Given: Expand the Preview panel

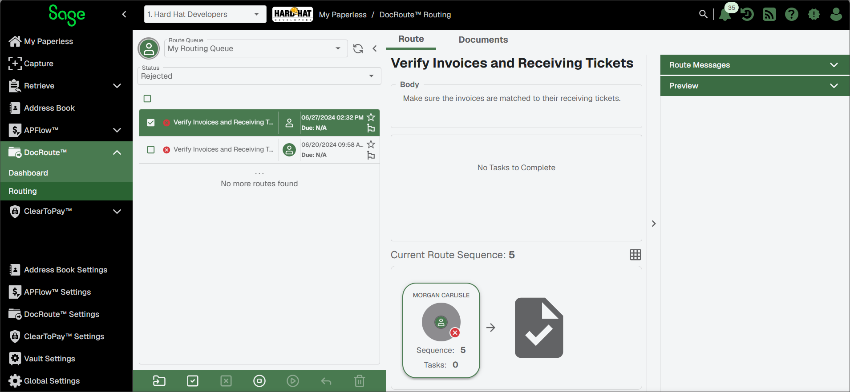Looking at the screenshot, I should [x=755, y=86].
